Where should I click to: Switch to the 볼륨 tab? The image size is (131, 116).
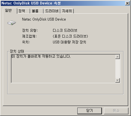[37, 11]
